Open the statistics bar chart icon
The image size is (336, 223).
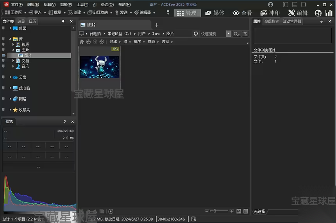pyautogui.click(x=329, y=13)
